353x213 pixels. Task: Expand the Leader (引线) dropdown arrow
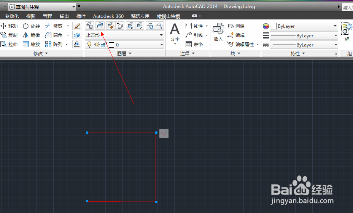click(207, 35)
